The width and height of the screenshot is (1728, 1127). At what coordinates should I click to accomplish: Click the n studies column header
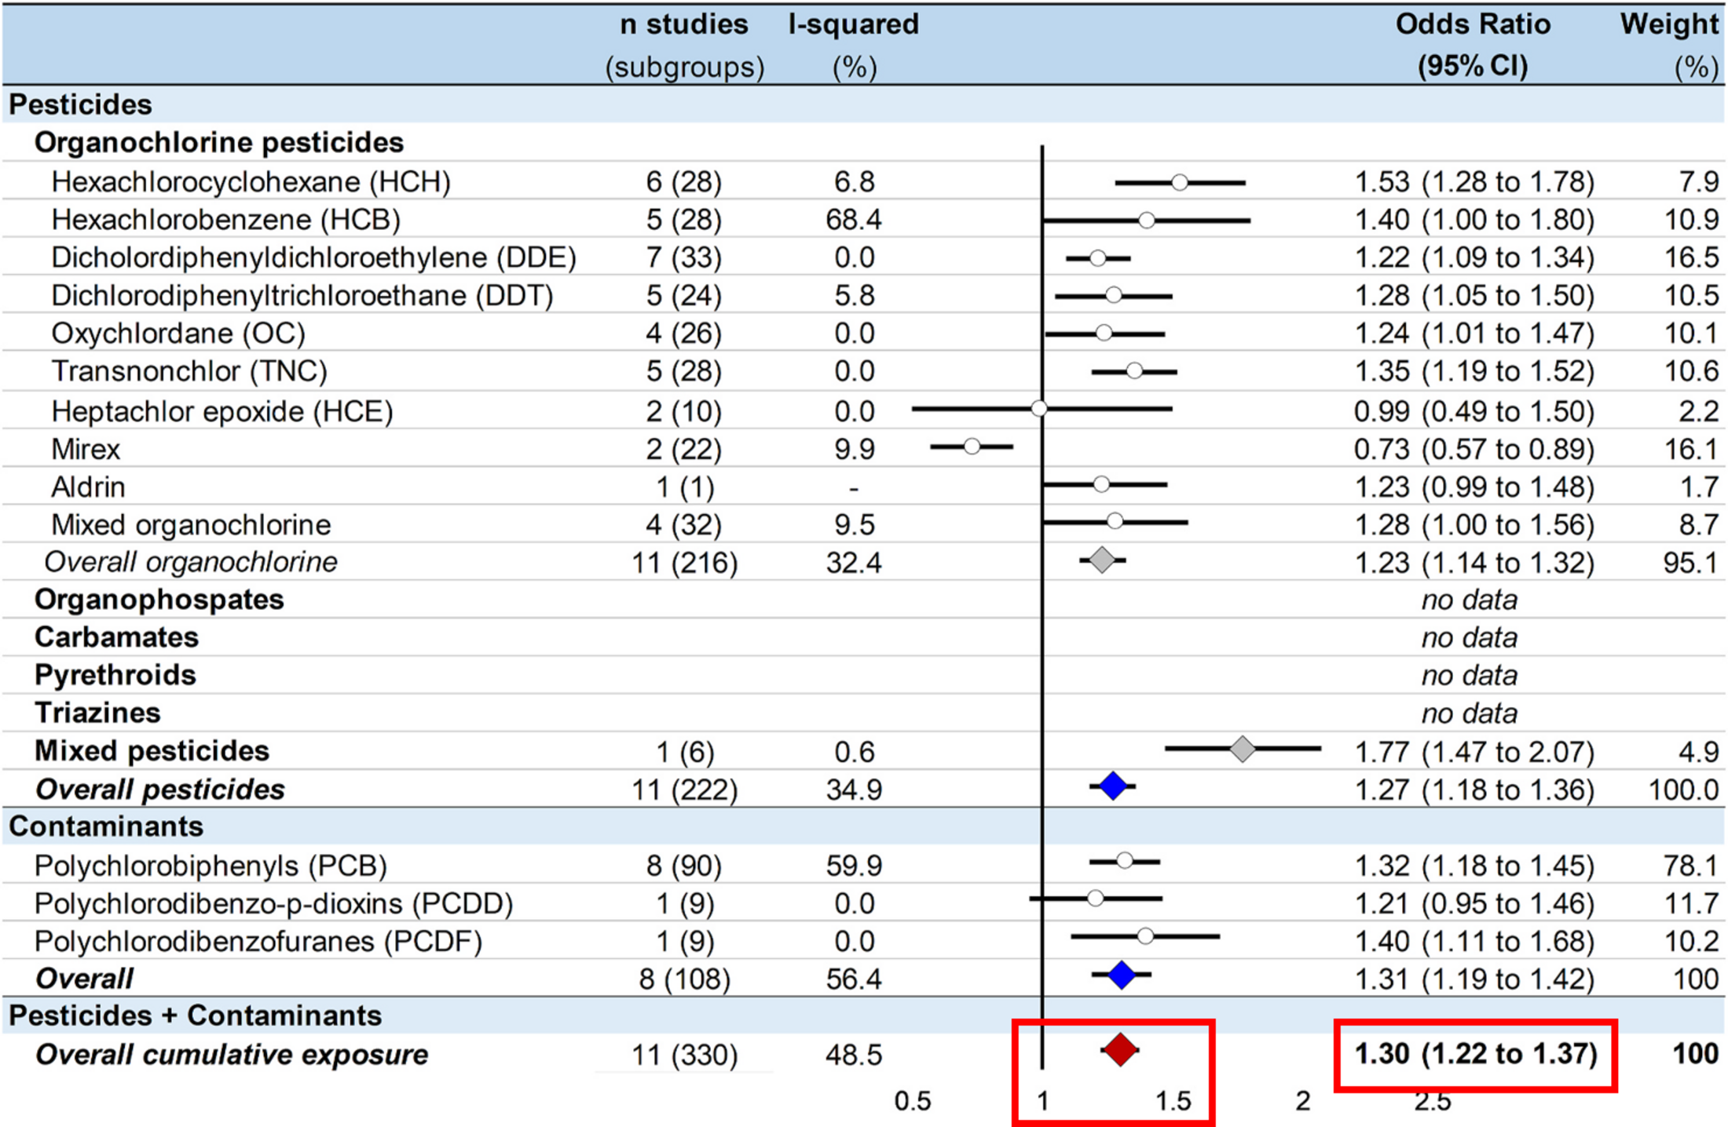[x=684, y=45]
